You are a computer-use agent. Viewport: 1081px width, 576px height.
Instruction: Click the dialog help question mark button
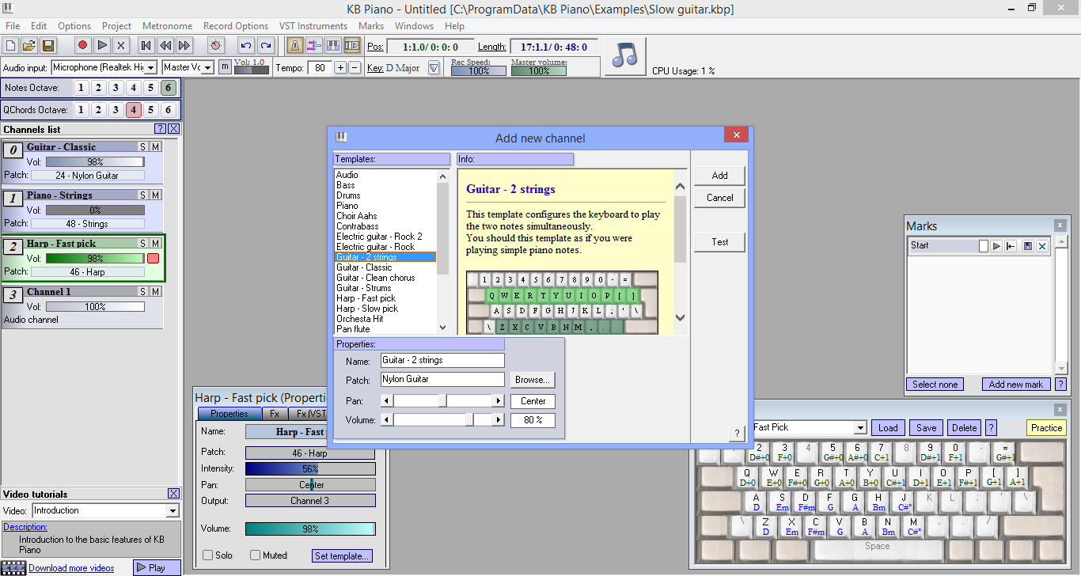pyautogui.click(x=738, y=433)
